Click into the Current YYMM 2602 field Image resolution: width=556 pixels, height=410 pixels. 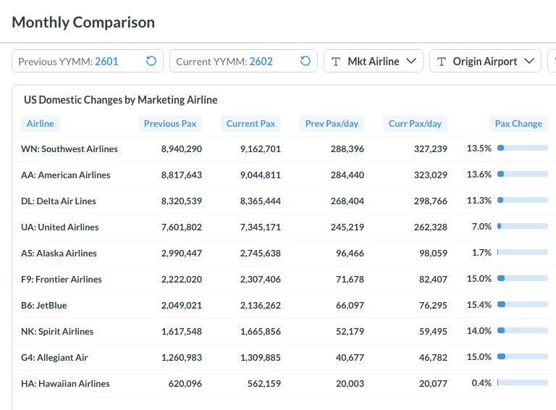click(x=261, y=62)
